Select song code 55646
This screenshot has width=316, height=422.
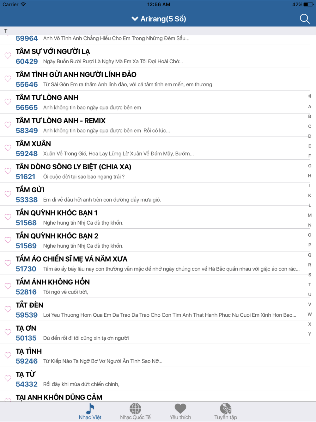coord(27,84)
